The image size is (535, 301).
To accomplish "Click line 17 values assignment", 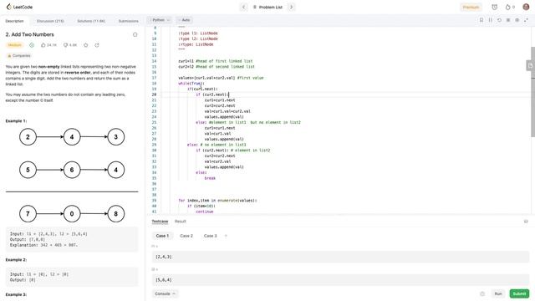I will (x=221, y=78).
